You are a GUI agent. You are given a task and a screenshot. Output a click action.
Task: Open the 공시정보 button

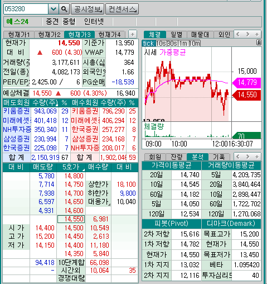[88, 9]
